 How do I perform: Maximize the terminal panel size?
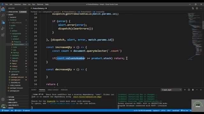tap(197, 90)
